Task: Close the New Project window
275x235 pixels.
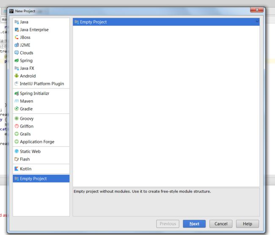Action: coord(257,10)
